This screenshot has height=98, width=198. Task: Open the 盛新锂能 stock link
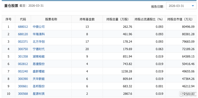tap(39, 71)
